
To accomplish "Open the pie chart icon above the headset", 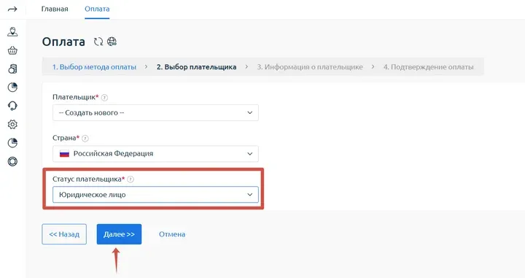I will (12, 88).
